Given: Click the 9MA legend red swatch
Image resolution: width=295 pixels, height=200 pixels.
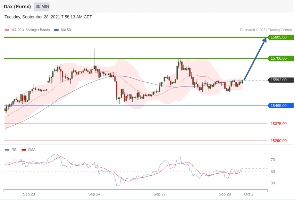Looking at the screenshot, I should coord(24,150).
